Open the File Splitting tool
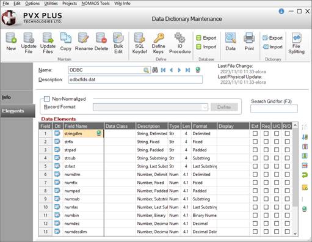Screen dimensions: 312x242 click(x=296, y=43)
